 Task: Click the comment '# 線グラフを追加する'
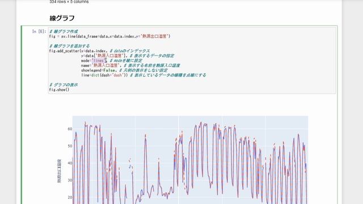coord(69,46)
